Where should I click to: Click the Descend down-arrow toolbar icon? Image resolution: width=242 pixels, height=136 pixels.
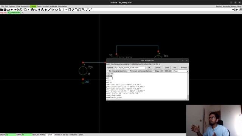pos(39,9)
